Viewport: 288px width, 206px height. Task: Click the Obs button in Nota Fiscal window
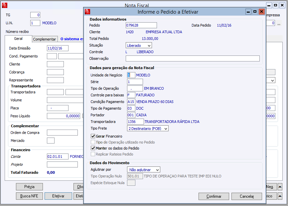[78, 187]
